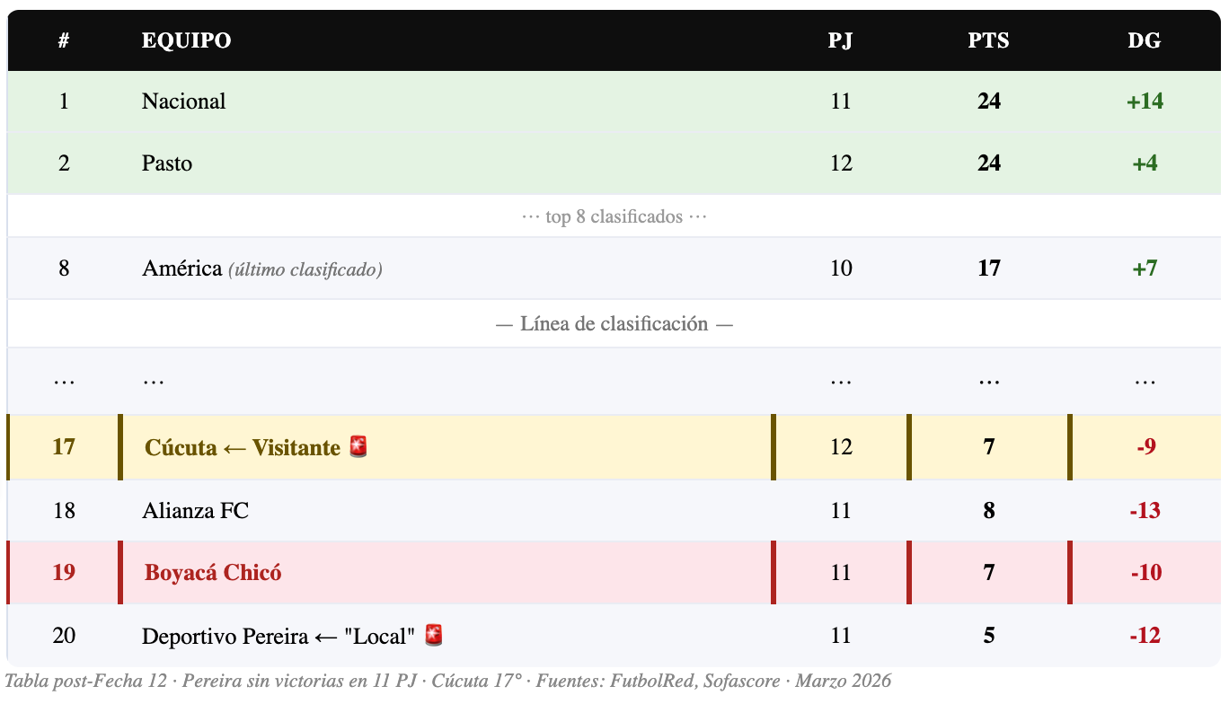Viewport: 1229px width, 704px height.
Task: Click the # ranking column header
Action: (64, 40)
